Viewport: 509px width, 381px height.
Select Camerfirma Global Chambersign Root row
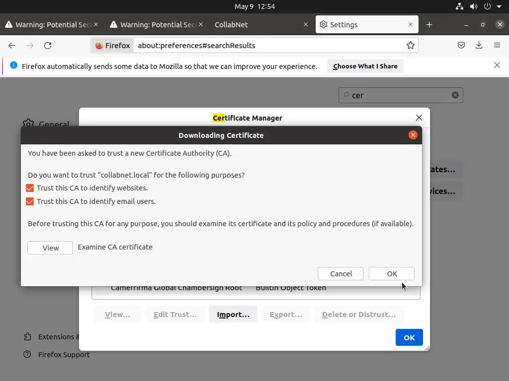pyautogui.click(x=256, y=288)
